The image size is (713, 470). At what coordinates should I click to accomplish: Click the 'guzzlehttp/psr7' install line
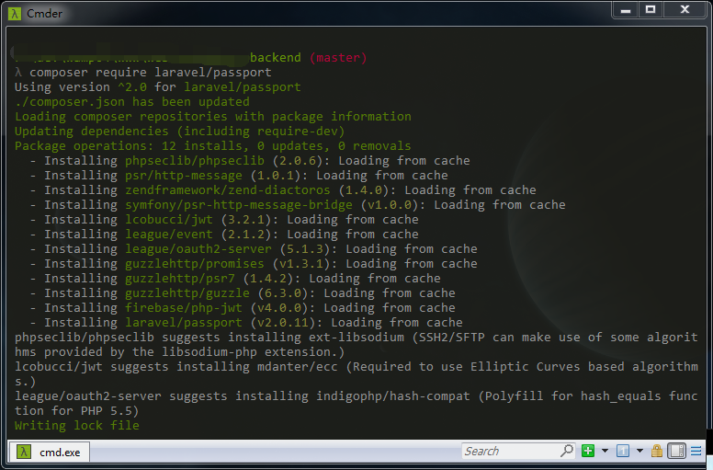click(x=235, y=278)
